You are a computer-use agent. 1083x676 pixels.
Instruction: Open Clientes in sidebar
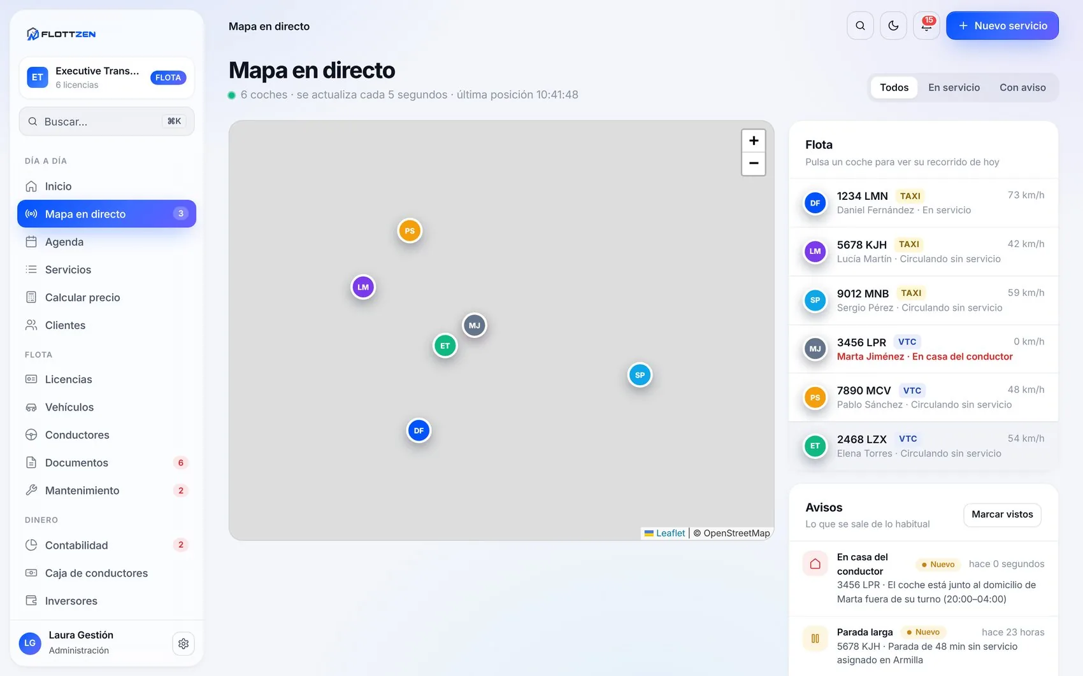click(106, 325)
